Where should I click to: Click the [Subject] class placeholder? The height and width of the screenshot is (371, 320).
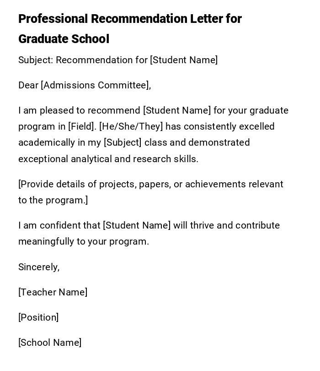(123, 142)
